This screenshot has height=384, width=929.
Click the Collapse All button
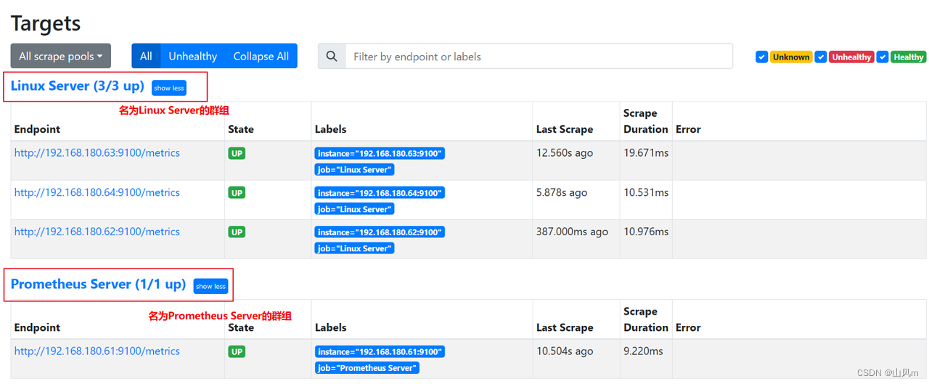(261, 56)
